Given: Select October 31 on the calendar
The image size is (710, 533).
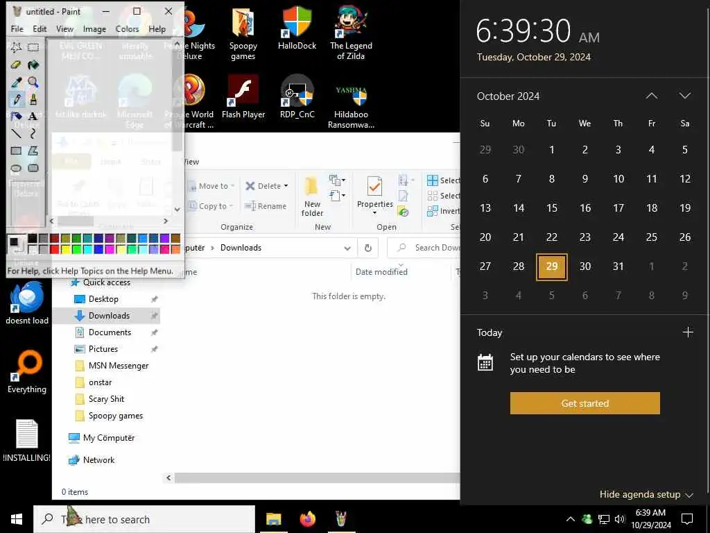Looking at the screenshot, I should [618, 266].
